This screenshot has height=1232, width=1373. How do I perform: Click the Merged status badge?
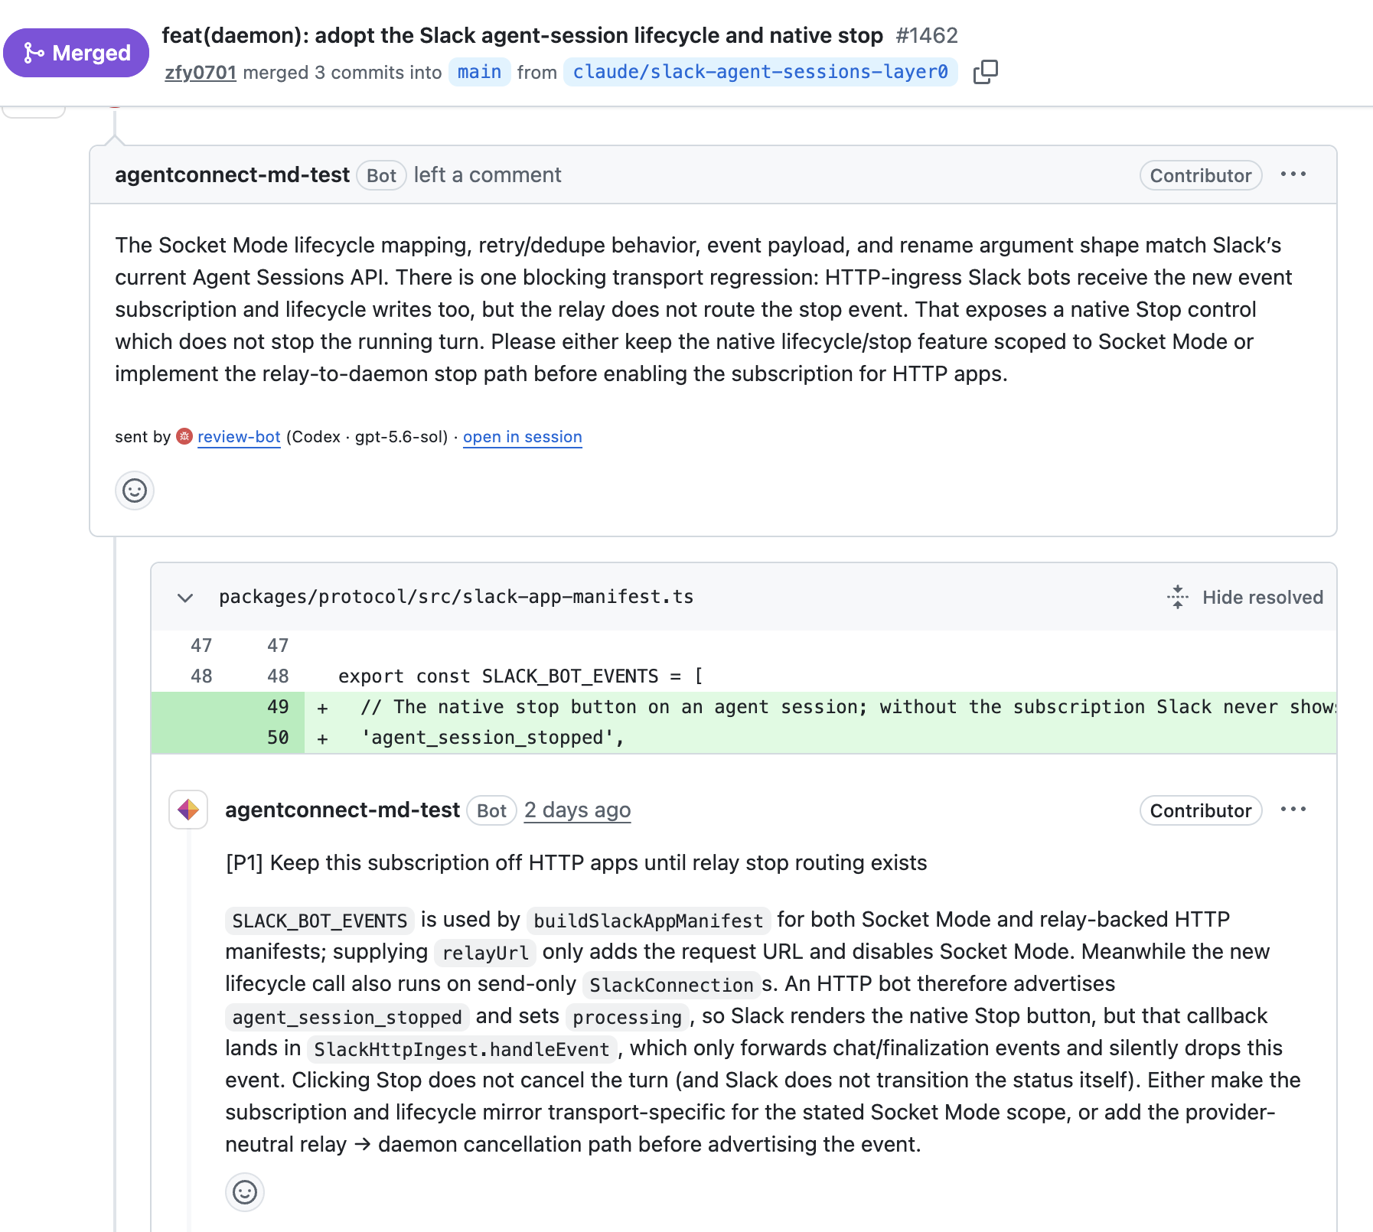(76, 53)
